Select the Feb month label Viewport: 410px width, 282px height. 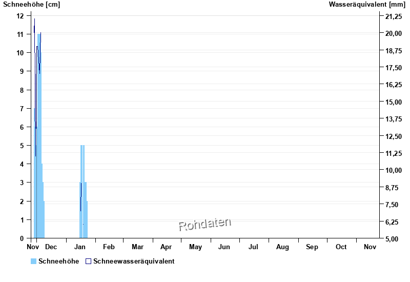pyautogui.click(x=109, y=247)
